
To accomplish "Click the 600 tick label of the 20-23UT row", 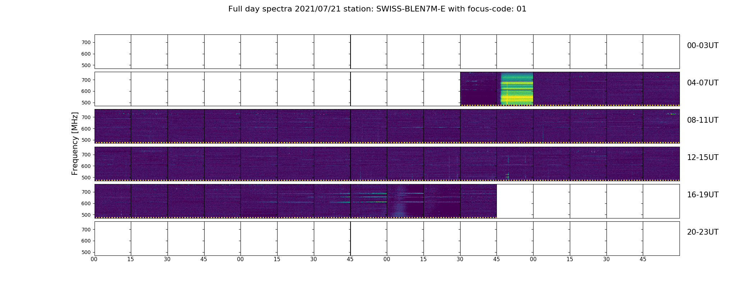I will 86,241.
